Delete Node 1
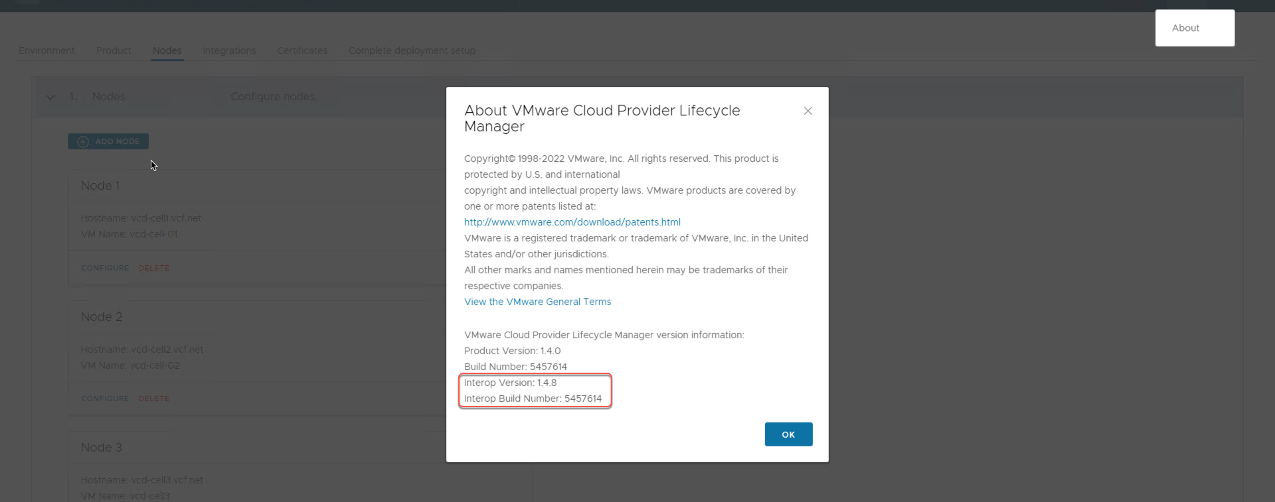Viewport: 1275px width, 502px height. pyautogui.click(x=154, y=268)
